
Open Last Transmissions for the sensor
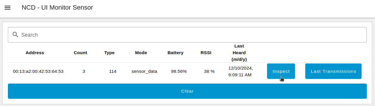333,71
